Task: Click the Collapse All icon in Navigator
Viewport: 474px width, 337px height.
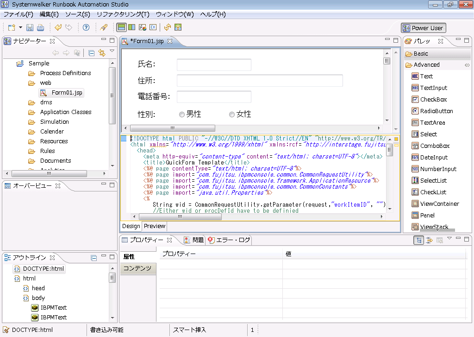Action: pos(91,53)
